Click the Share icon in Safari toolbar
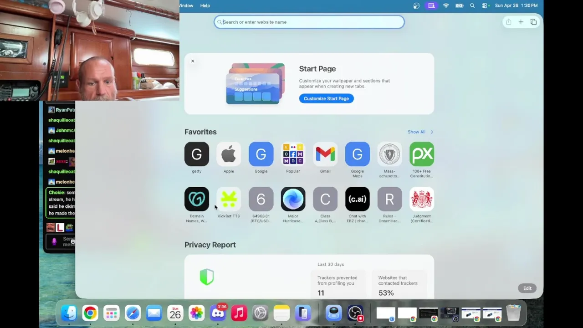Screen dimensions: 583x328 pos(508,22)
